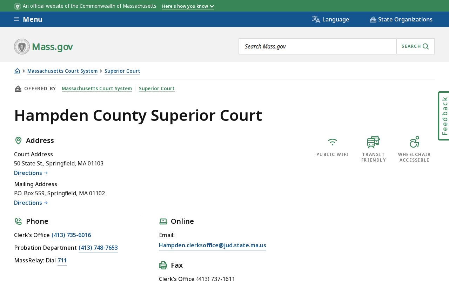Image resolution: width=449 pixels, height=281 pixels.
Task: Open Superior Court Offered By link
Action: coord(157,89)
